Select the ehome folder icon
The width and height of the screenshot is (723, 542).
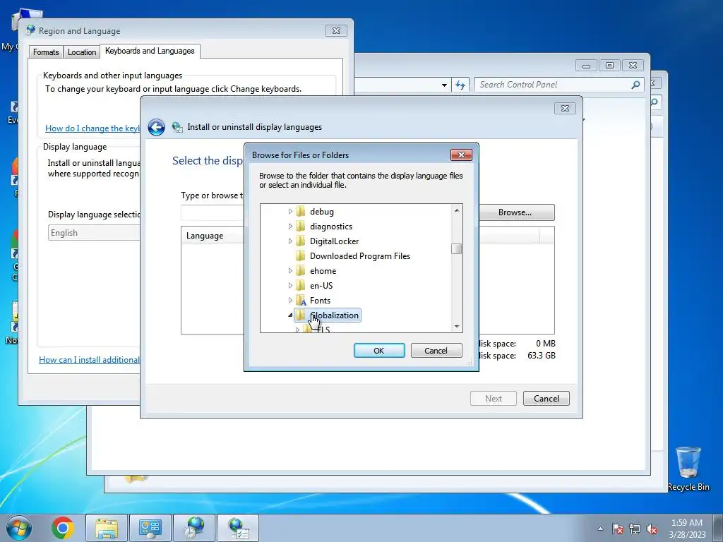coord(301,270)
